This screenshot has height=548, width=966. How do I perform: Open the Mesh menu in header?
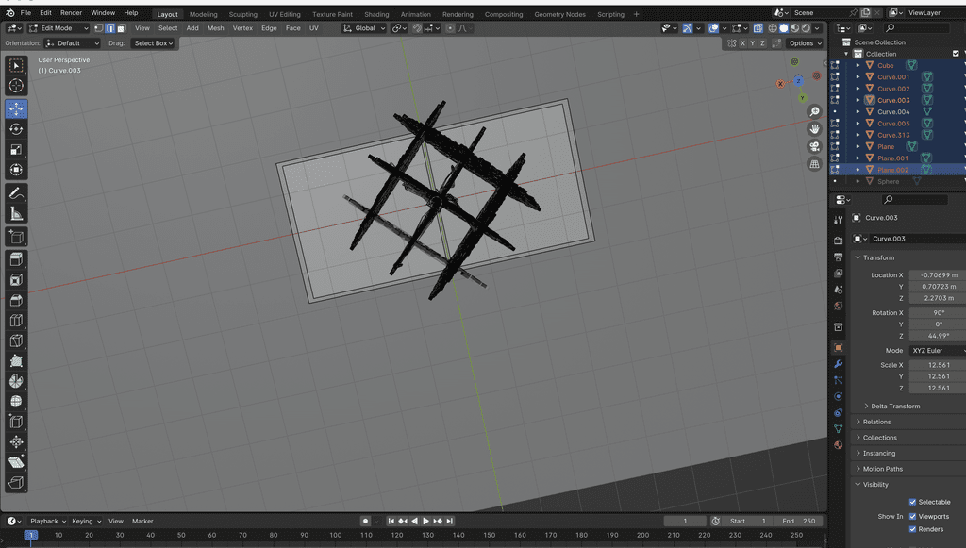(x=216, y=28)
